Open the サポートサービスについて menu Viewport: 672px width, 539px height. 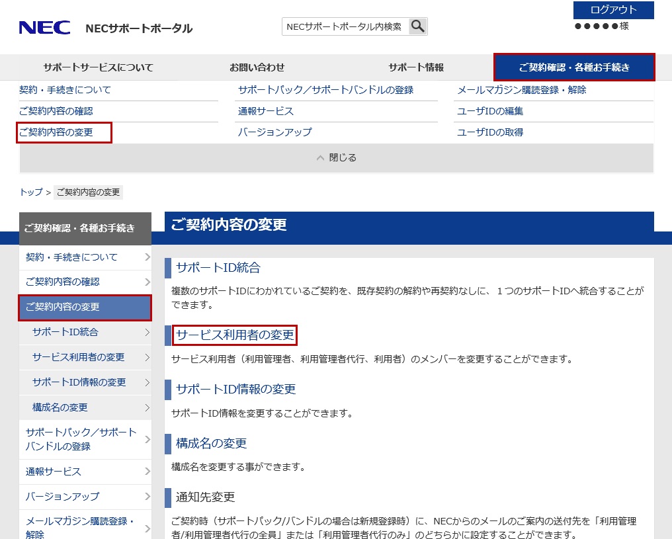click(98, 67)
